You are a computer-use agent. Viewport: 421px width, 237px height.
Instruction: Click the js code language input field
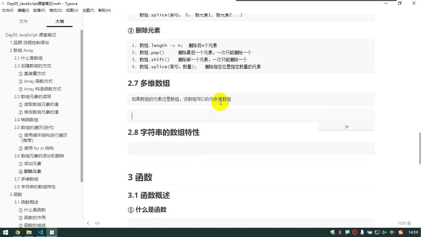(x=346, y=127)
